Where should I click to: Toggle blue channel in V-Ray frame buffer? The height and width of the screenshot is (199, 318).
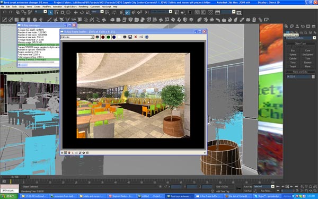114,37
